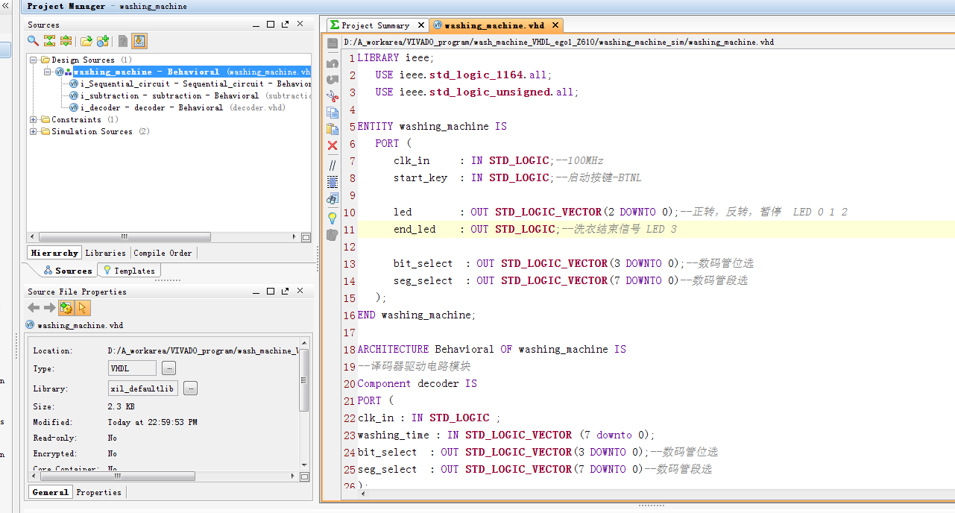Viewport: 955px width, 513px height.
Task: Toggle the cursor-arrow button in Source File Properties
Action: (83, 308)
